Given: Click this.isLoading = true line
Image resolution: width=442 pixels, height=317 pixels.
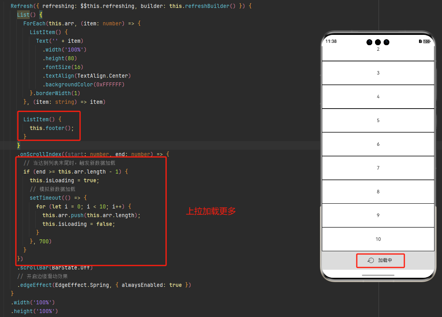Looking at the screenshot, I should tap(64, 180).
